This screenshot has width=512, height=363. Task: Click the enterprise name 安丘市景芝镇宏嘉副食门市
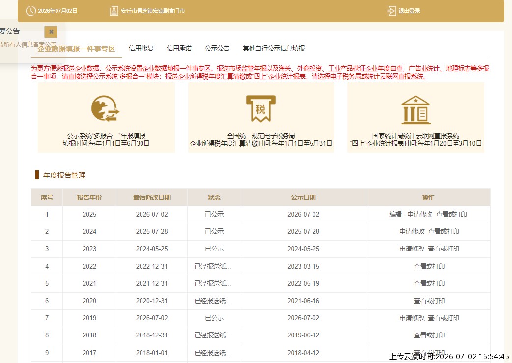coord(153,11)
